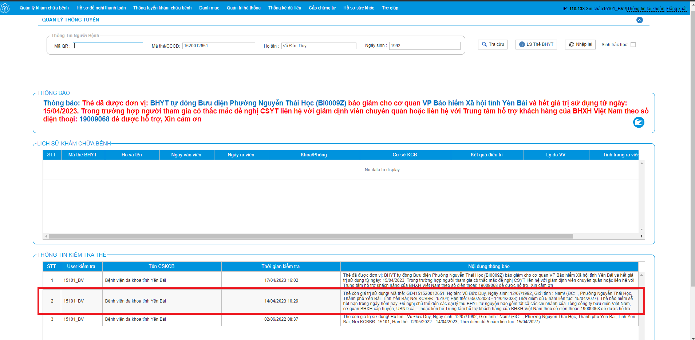Open the Danh mục menu
The image size is (695, 340).
tap(209, 8)
